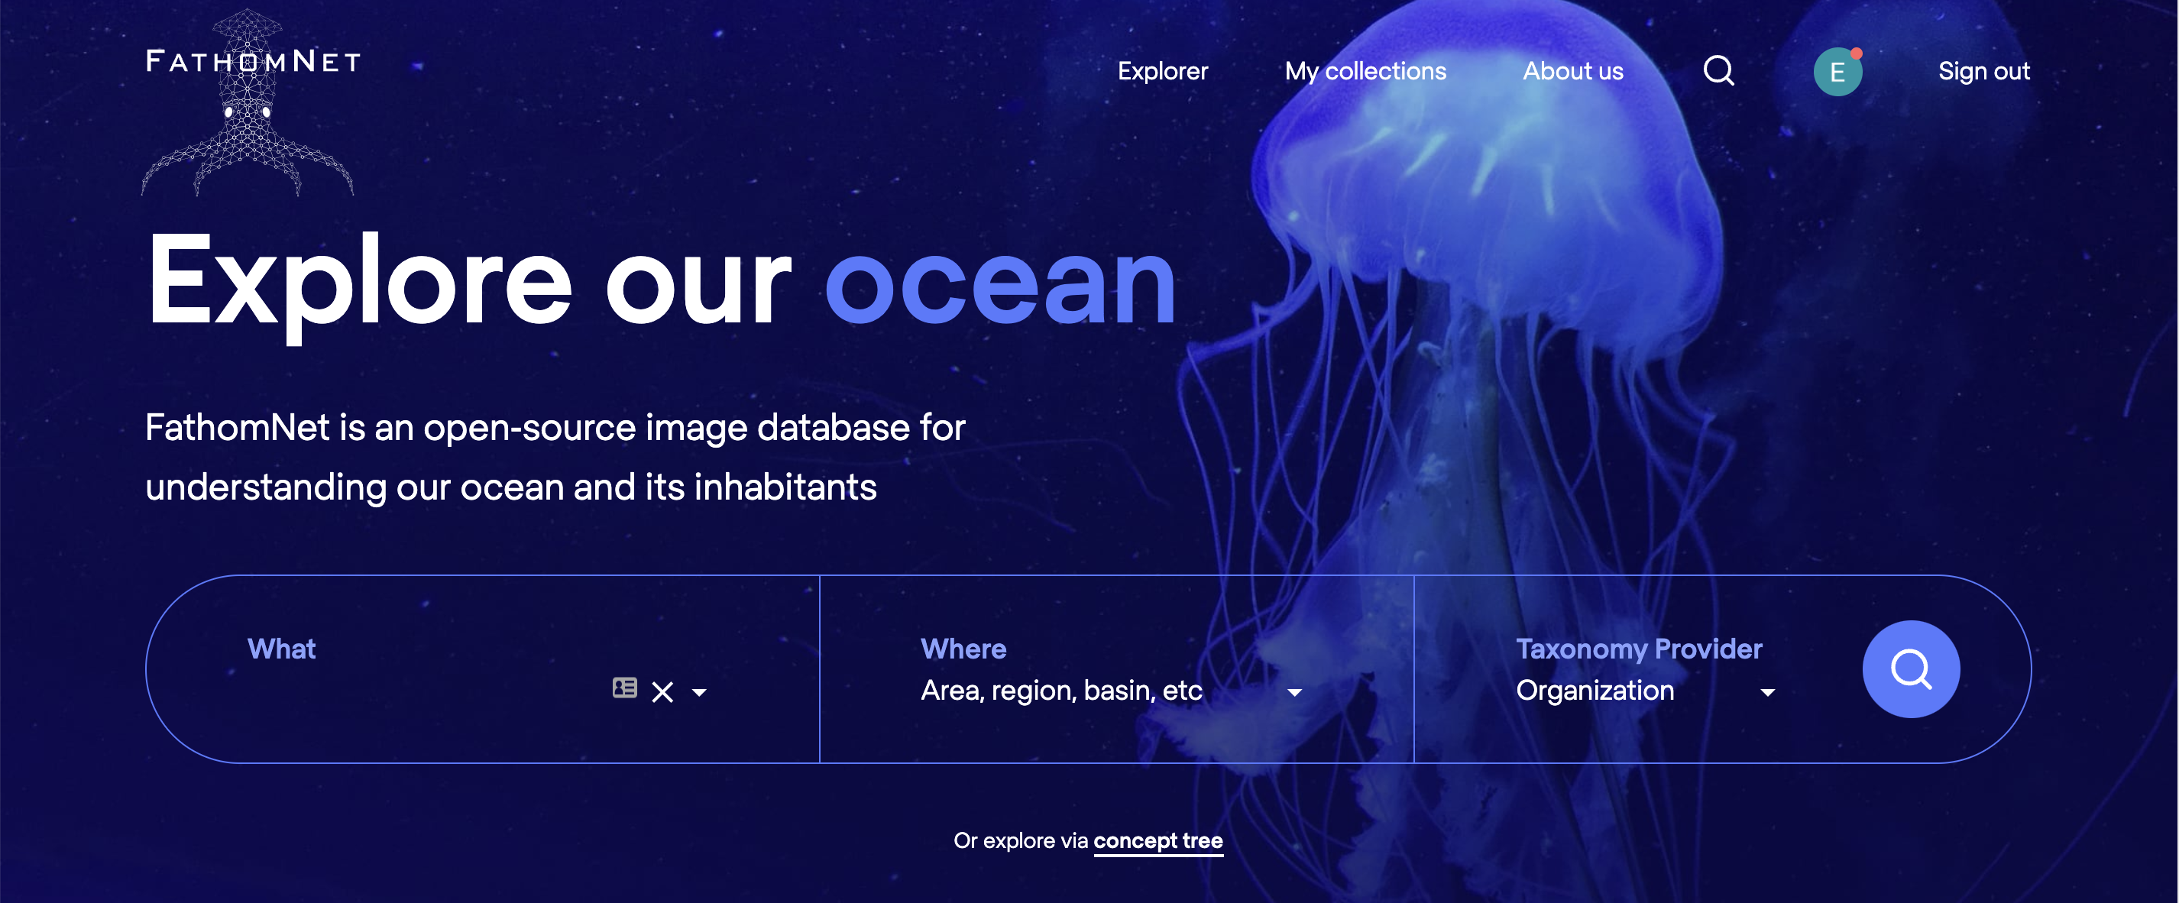Open the Explorer navigation menu item

point(1163,73)
